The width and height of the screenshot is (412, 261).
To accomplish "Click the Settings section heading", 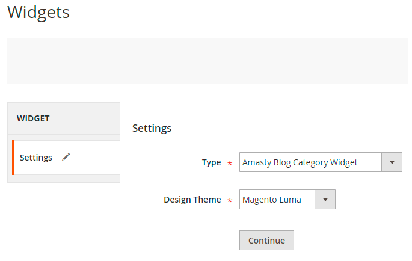I will tap(152, 128).
